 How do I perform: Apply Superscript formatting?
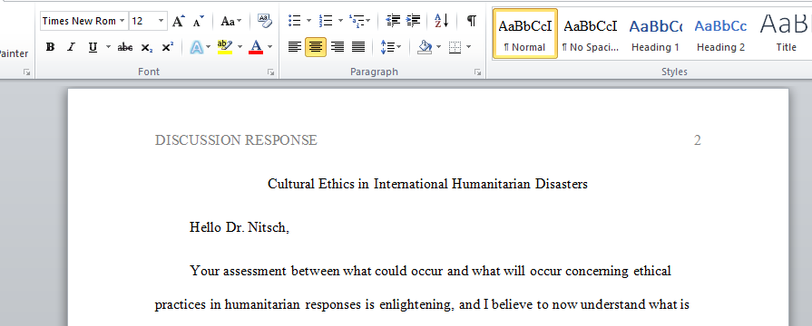click(167, 47)
